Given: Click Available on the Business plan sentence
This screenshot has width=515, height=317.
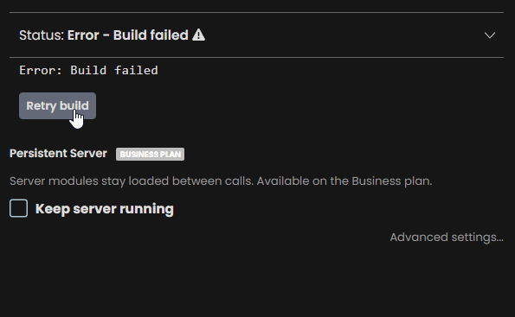Looking at the screenshot, I should tap(344, 181).
